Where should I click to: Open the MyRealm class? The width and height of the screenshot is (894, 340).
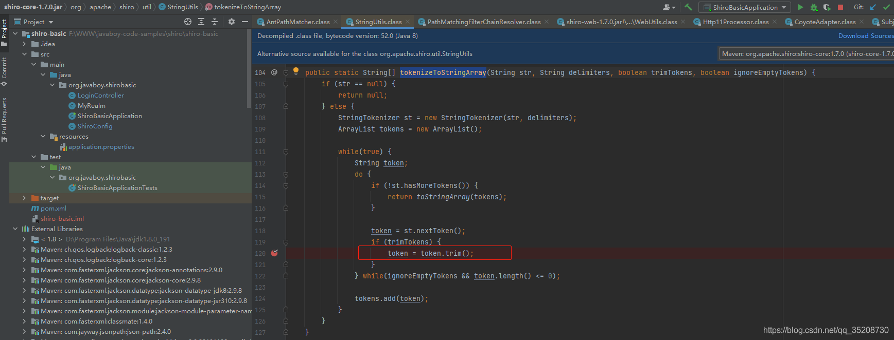(x=92, y=106)
